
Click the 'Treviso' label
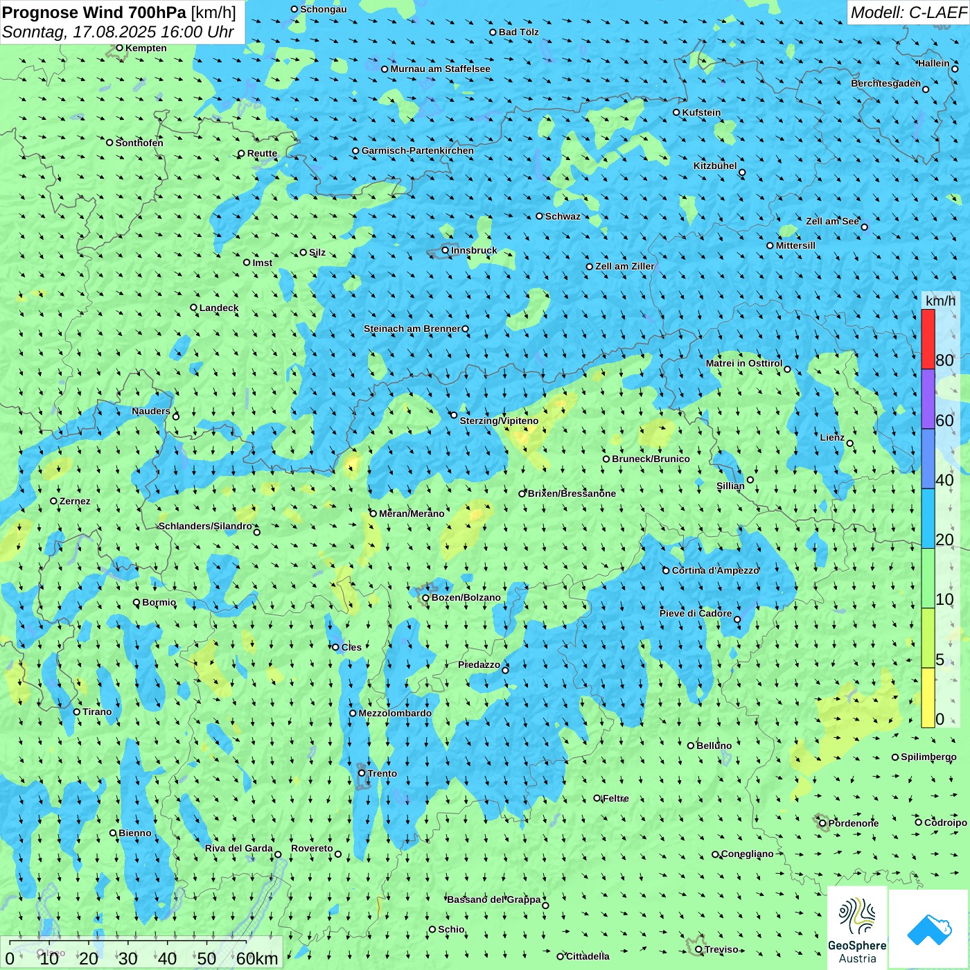pyautogui.click(x=721, y=949)
